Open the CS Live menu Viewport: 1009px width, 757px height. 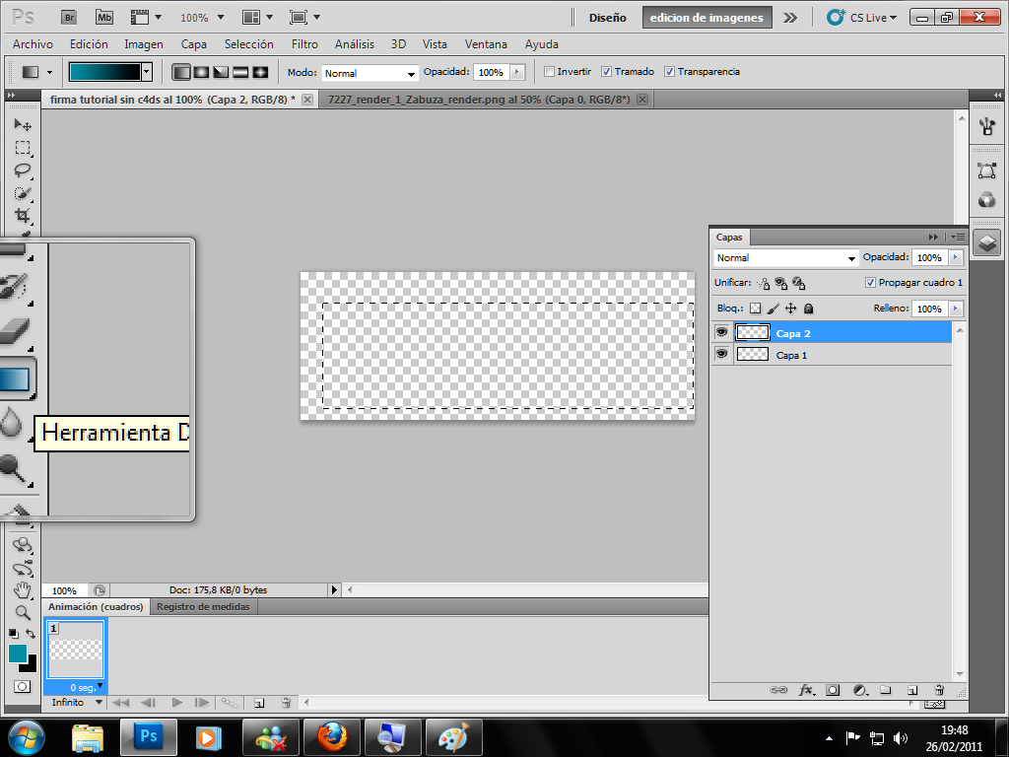pos(862,18)
